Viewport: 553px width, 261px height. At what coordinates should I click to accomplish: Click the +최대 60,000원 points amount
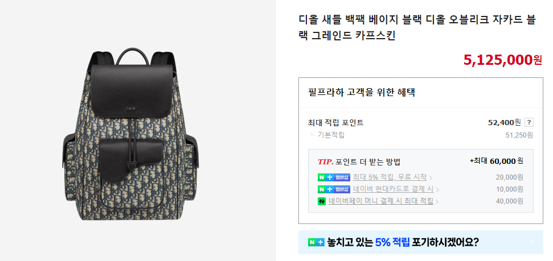tap(497, 161)
